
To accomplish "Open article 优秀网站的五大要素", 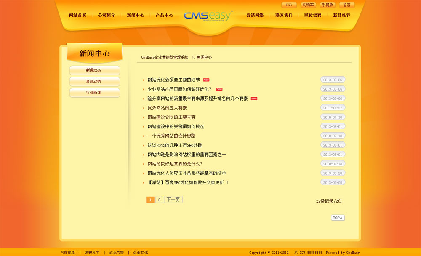I will click(x=167, y=108).
